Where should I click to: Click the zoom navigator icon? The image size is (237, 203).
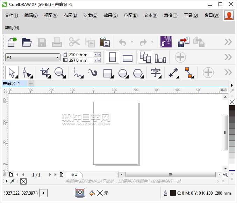pos(225,175)
